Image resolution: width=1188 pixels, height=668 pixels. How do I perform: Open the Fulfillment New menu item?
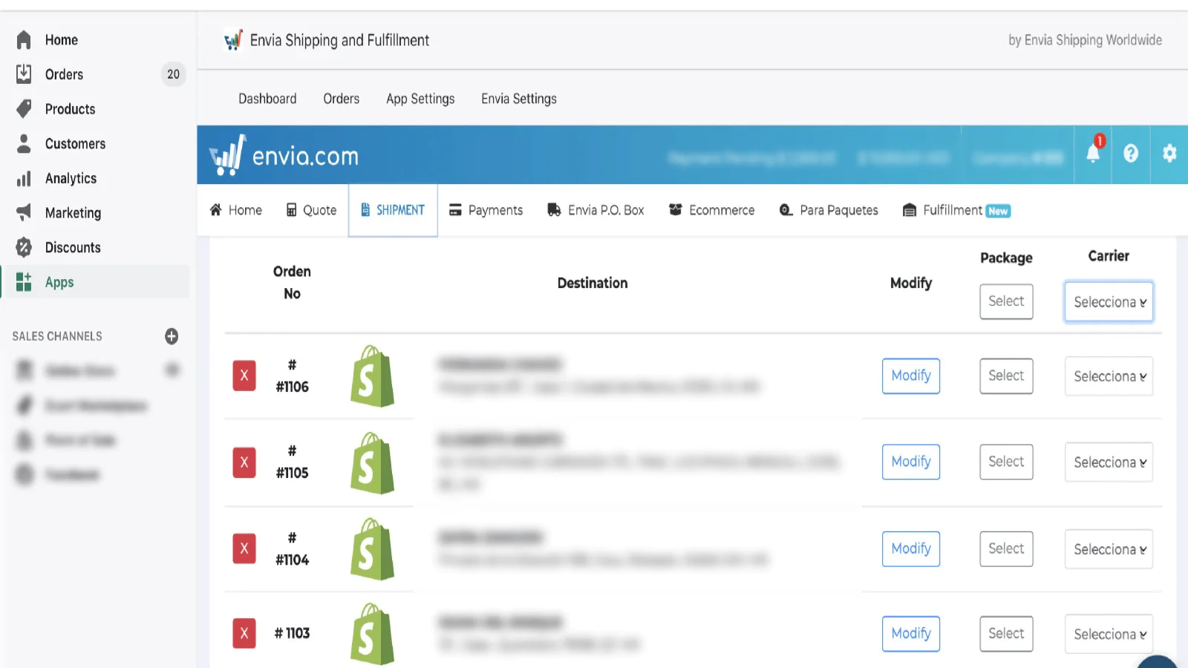(x=956, y=210)
